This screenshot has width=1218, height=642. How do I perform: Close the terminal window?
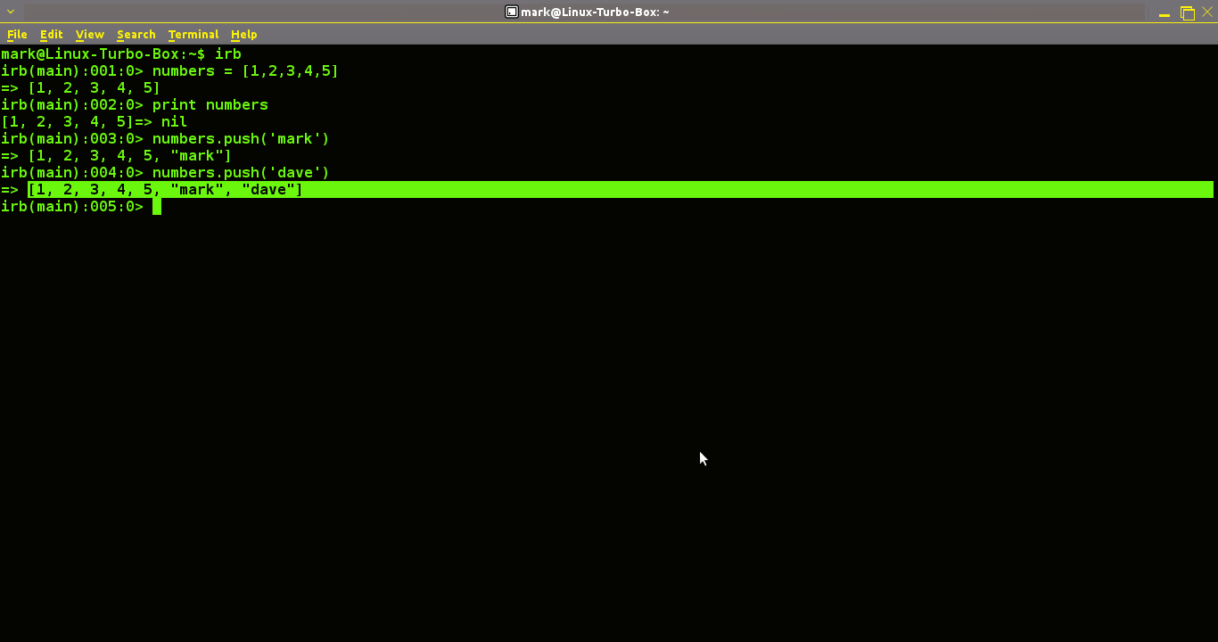pos(1207,12)
